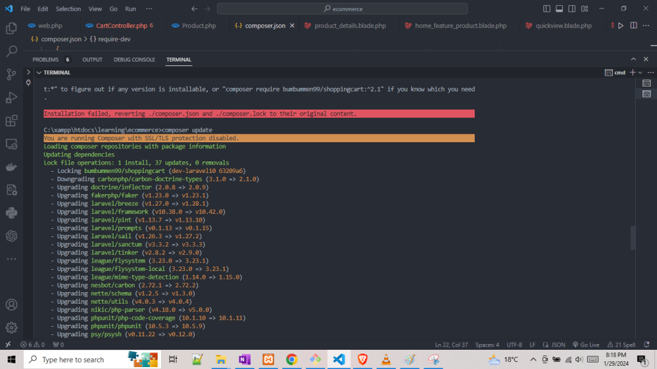657x369 pixels.
Task: Select the second cmd terminal in list
Action: coord(647,94)
